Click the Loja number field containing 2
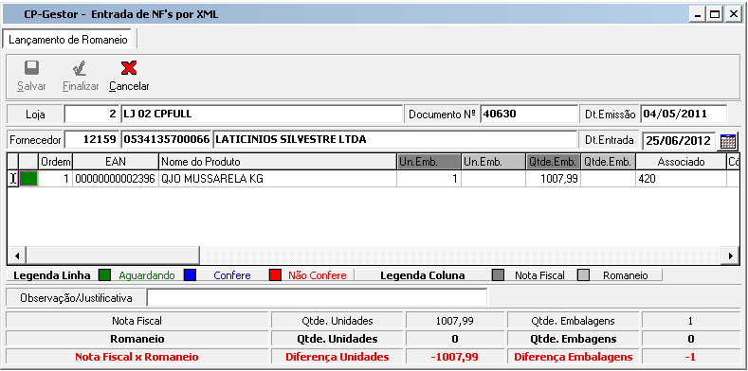 [x=91, y=115]
